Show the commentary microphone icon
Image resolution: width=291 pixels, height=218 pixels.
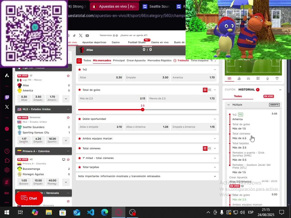click(267, 78)
